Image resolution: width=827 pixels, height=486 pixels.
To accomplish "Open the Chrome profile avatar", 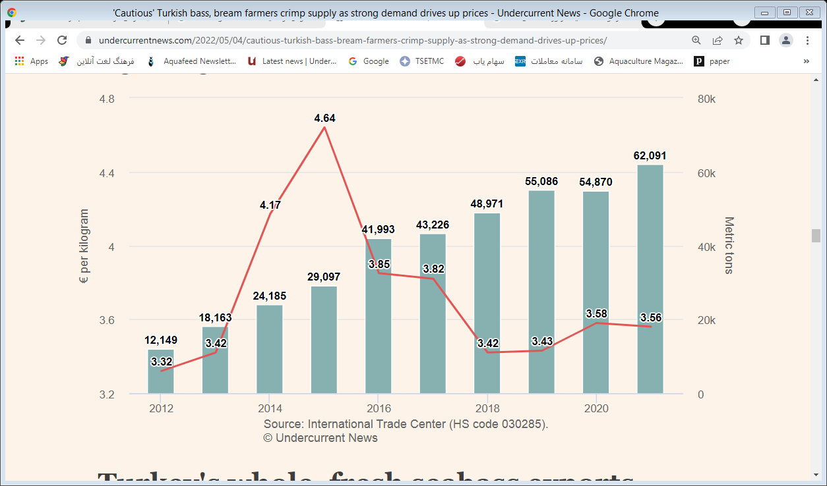I will coord(786,40).
